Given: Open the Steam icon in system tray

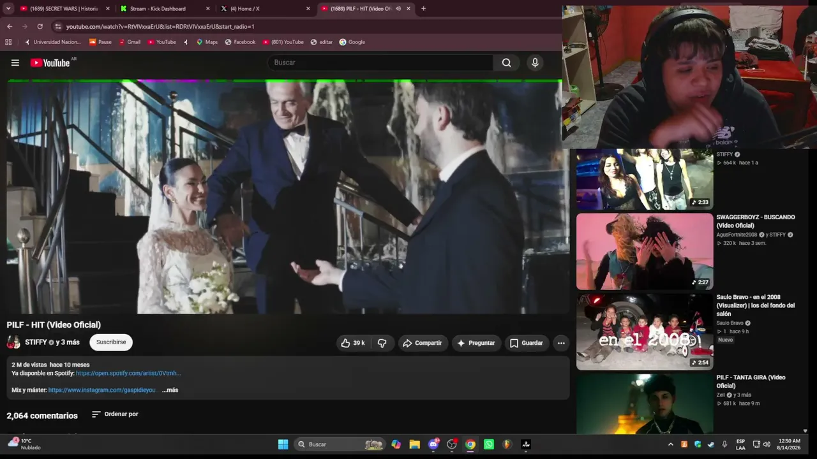Looking at the screenshot, I should (x=710, y=444).
